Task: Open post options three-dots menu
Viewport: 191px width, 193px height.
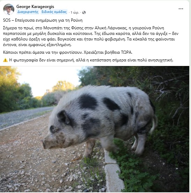Action: (x=181, y=9)
